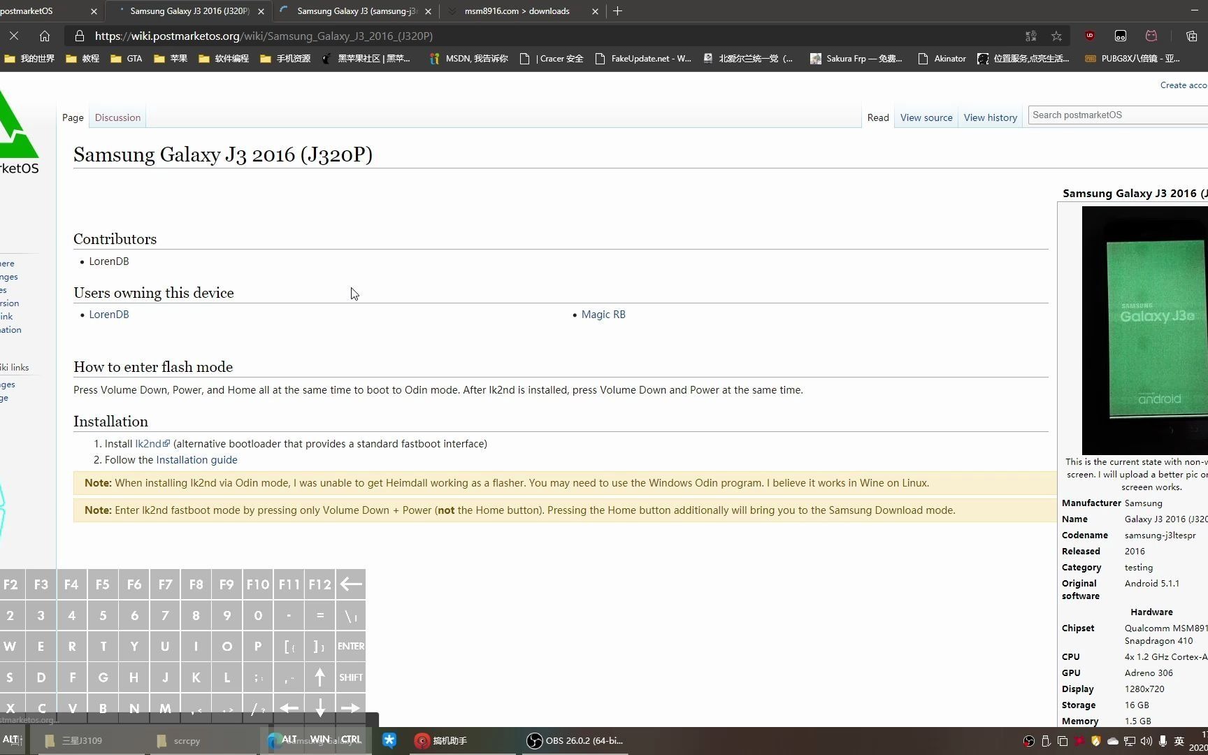Viewport: 1208px width, 755px height.
Task: Open the volume control in system tray
Action: [1146, 741]
